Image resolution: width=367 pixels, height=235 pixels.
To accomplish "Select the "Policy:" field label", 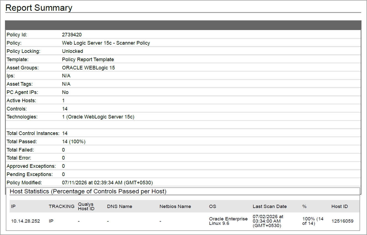I will click(14, 43).
